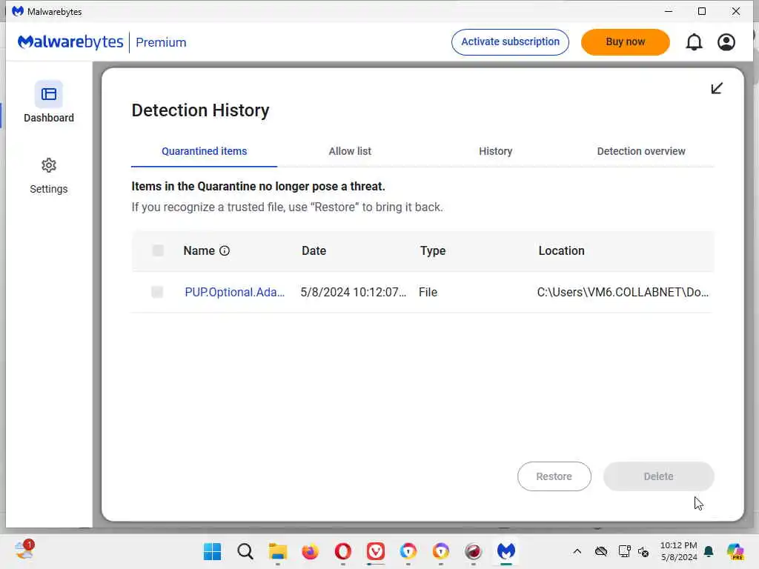Image resolution: width=759 pixels, height=569 pixels.
Task: Click the 5/8/2024 10:12:07 date cell
Action: [x=353, y=292]
